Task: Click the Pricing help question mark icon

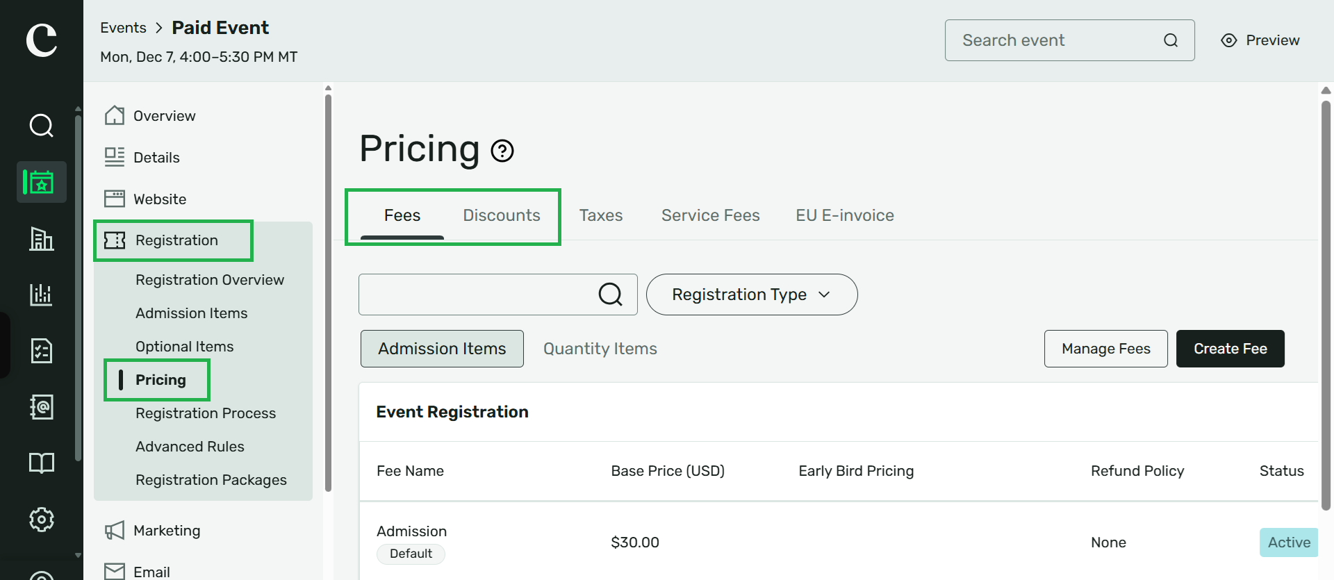Action: (502, 151)
